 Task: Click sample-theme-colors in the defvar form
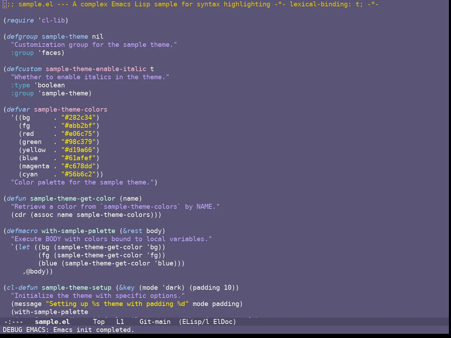(70, 109)
